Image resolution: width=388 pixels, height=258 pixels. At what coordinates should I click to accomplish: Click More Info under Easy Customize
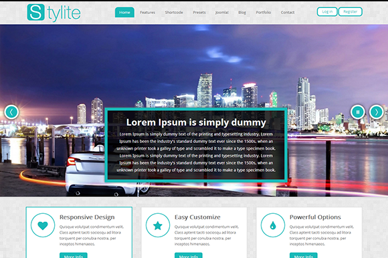click(189, 255)
